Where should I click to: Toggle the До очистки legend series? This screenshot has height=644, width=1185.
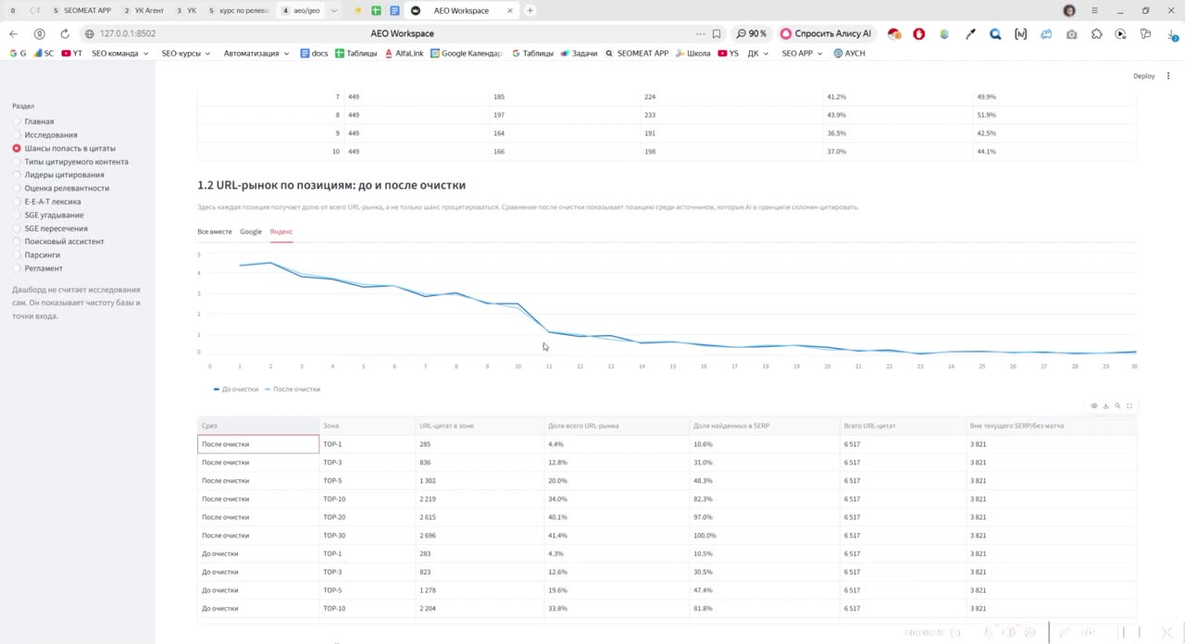coord(236,390)
